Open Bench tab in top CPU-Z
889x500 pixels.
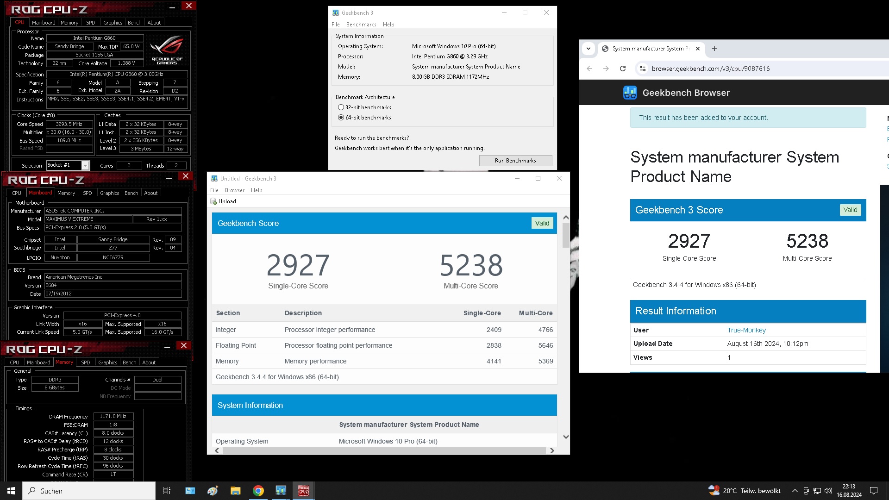[x=135, y=23]
